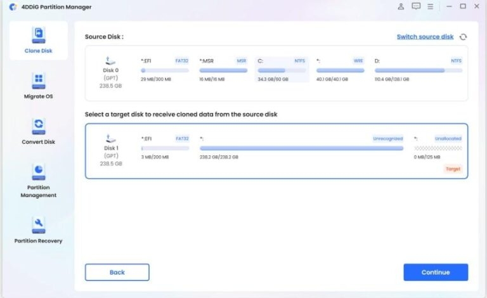Click the Unrecognized 238.2 GB partition bar
The image size is (487, 298).
[301, 148]
